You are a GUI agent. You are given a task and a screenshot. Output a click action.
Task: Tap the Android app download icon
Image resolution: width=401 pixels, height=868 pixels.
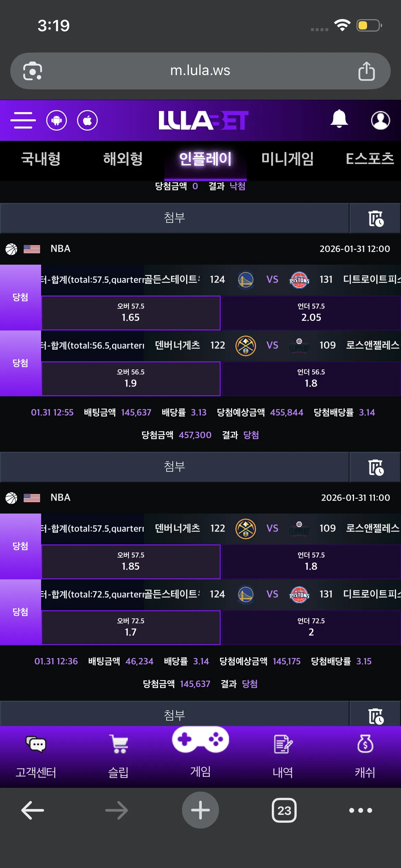pyautogui.click(x=57, y=120)
